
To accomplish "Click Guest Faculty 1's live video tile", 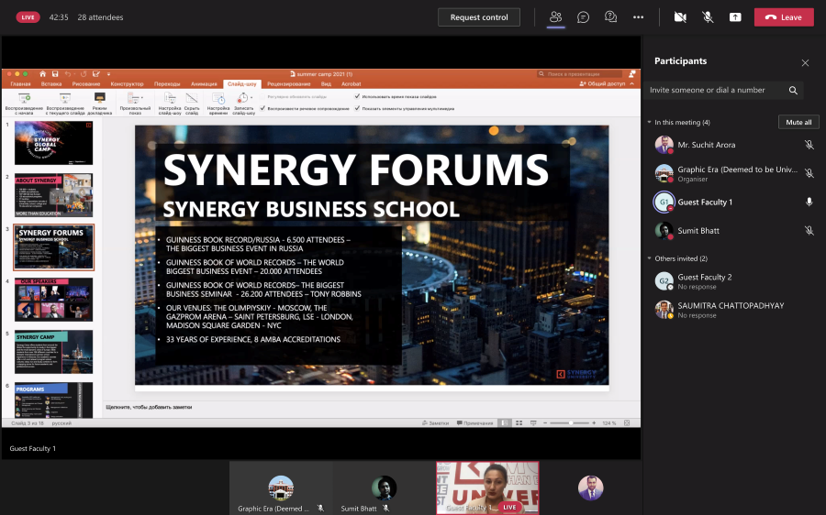I will [x=487, y=487].
